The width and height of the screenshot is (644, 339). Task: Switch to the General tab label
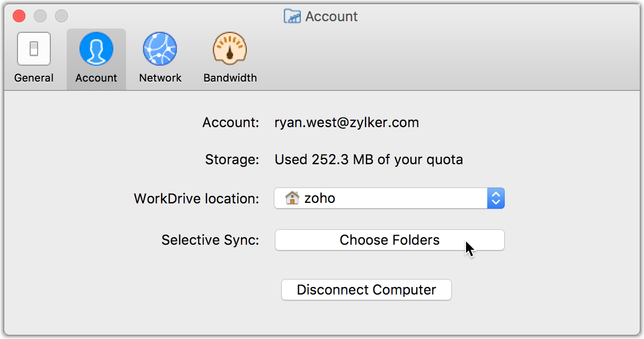[x=34, y=78]
